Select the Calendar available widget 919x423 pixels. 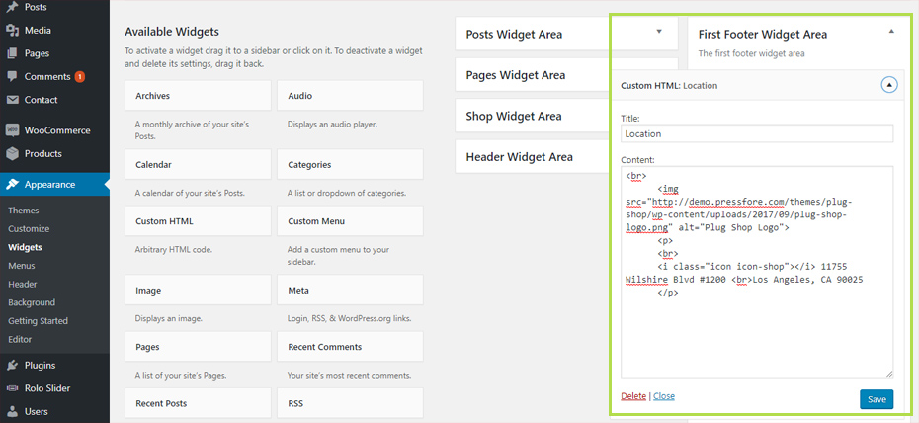click(198, 165)
